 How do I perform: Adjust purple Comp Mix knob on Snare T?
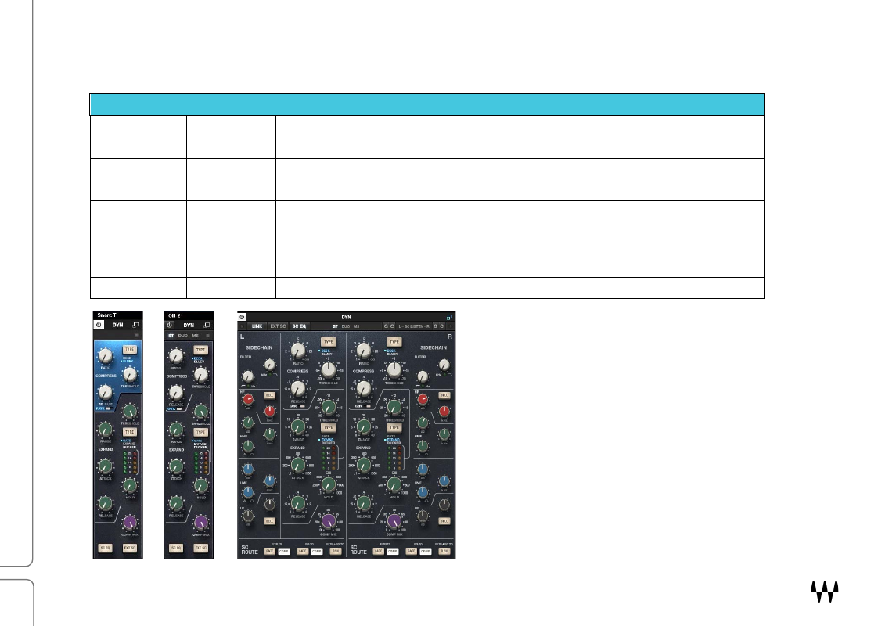point(130,522)
